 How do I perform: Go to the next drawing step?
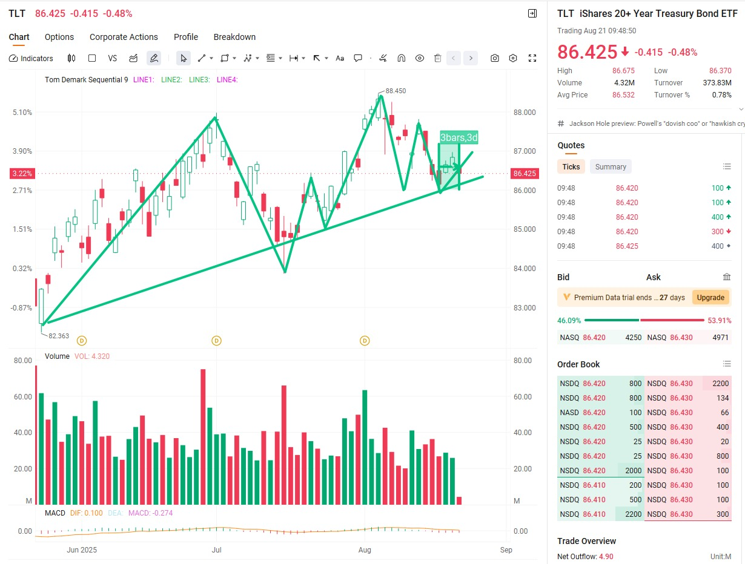click(471, 58)
